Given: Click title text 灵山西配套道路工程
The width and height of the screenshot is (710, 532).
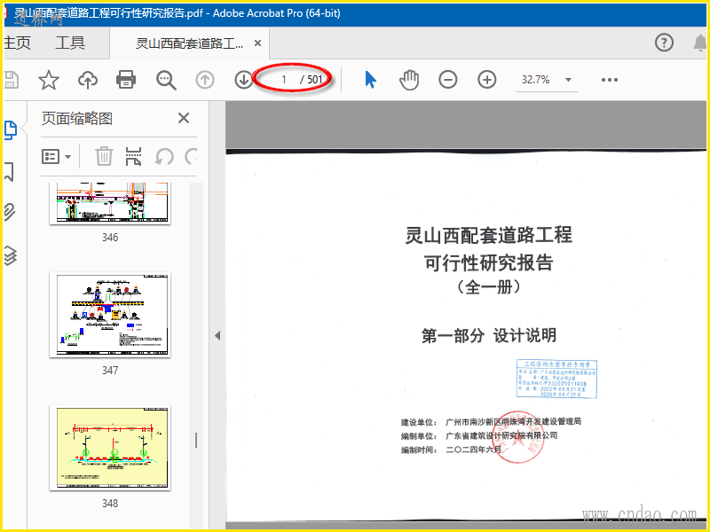Looking at the screenshot, I should (489, 235).
